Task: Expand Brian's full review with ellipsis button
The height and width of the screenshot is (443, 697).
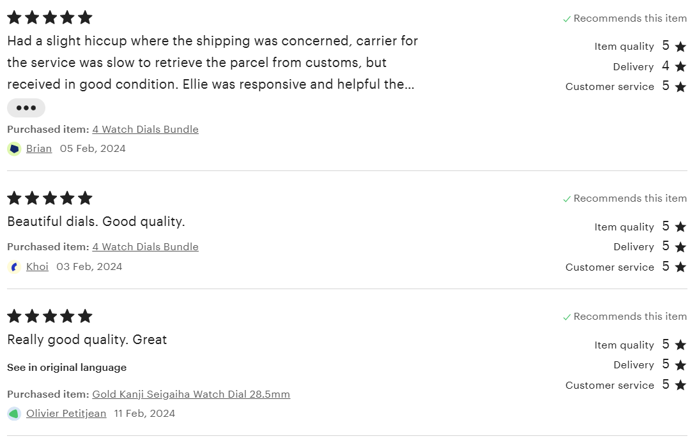Action: pyautogui.click(x=26, y=108)
